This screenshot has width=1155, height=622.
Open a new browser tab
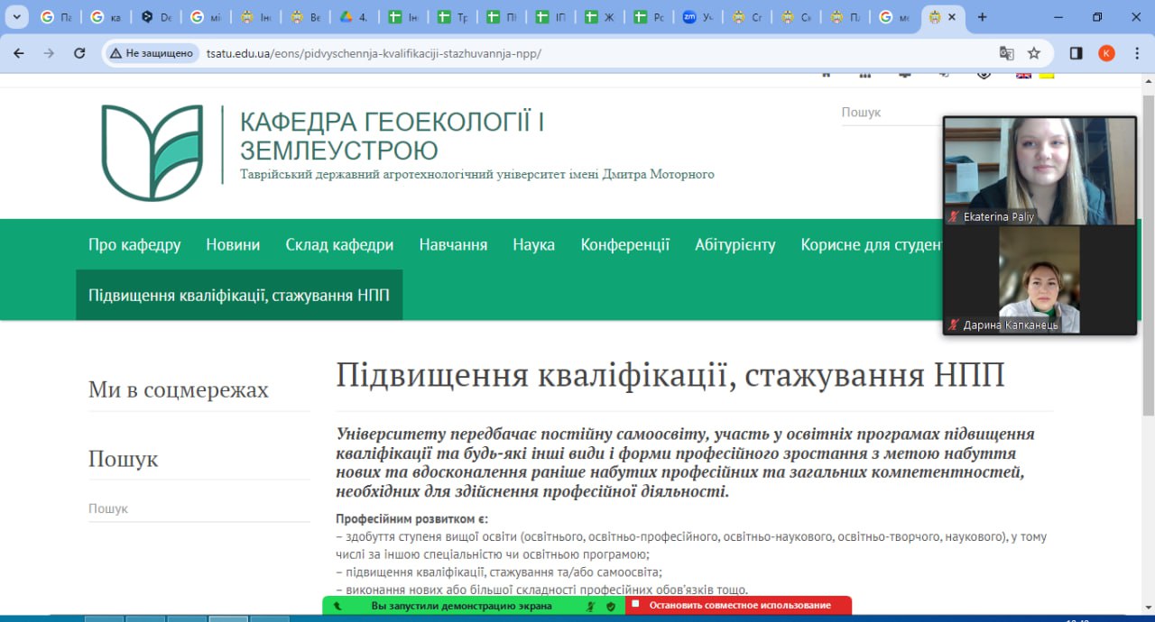coord(983,17)
